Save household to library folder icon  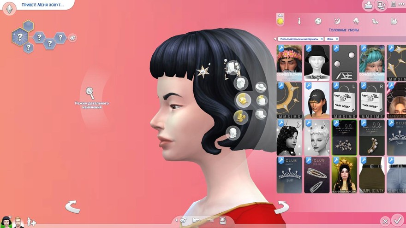click(368, 5)
